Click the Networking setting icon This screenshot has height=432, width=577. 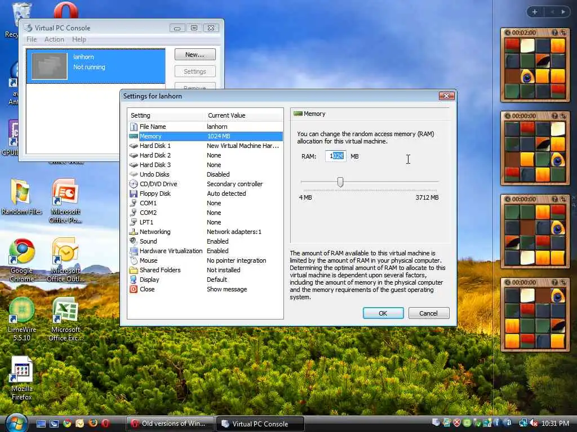[133, 232]
